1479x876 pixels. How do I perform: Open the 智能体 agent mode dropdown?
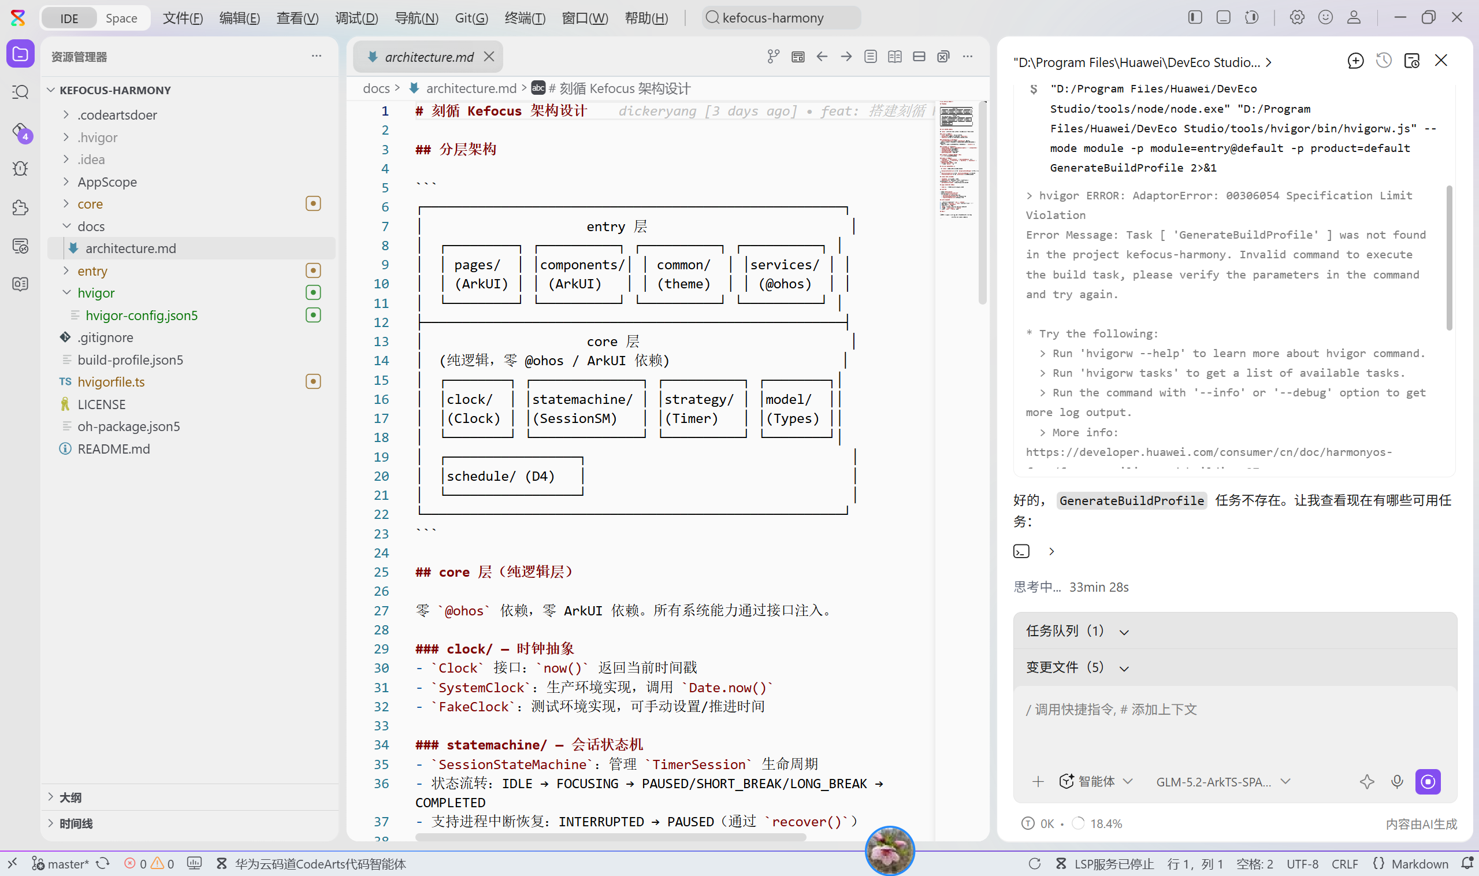(1095, 782)
